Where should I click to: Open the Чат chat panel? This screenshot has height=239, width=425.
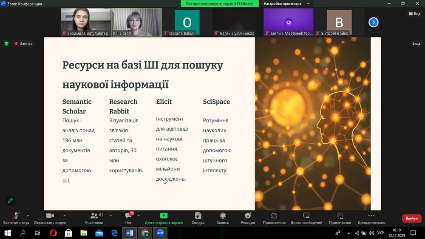(x=128, y=218)
